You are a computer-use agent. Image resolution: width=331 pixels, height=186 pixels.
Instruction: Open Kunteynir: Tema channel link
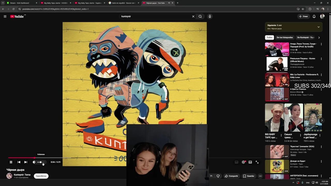click(22, 175)
